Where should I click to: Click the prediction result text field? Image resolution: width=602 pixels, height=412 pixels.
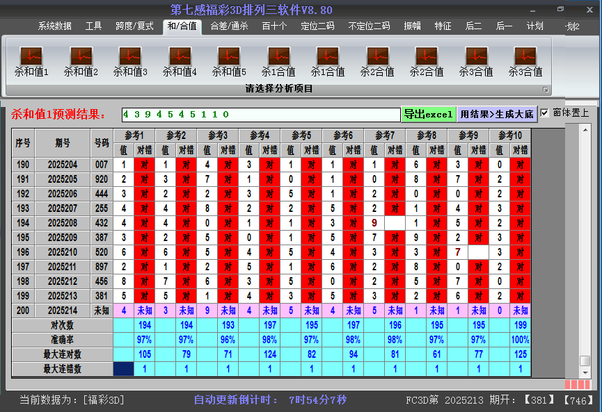tap(261, 115)
